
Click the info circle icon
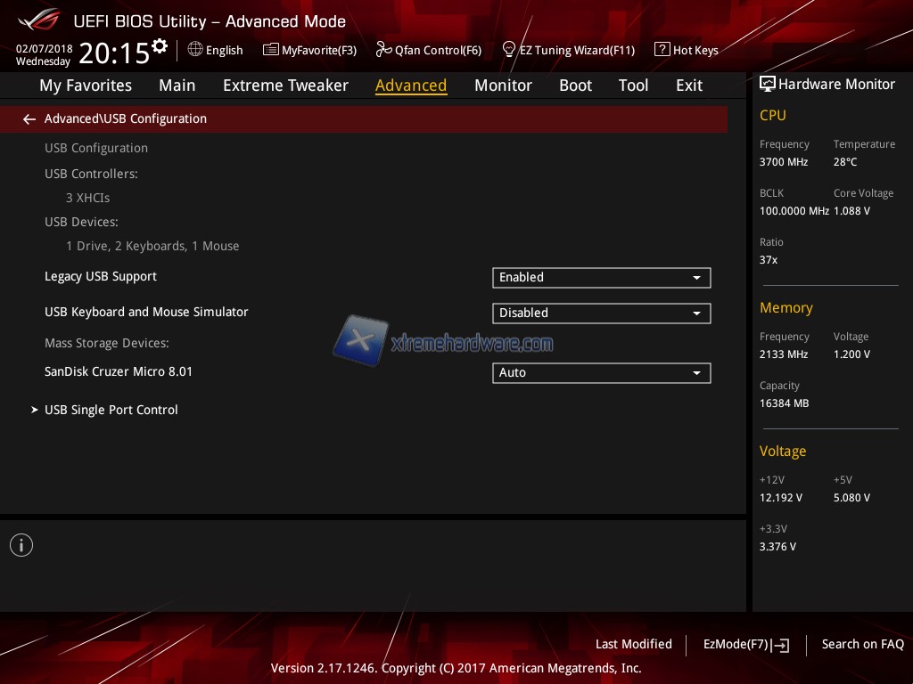(x=21, y=545)
